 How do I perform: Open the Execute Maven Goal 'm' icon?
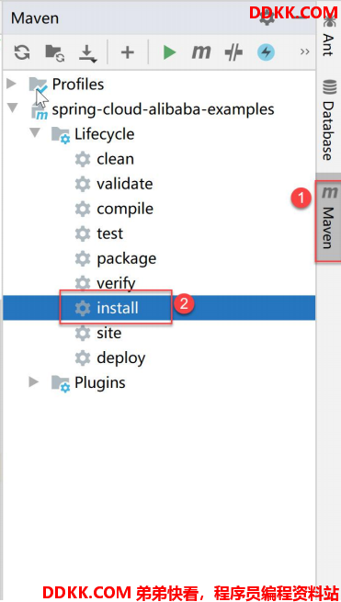201,51
